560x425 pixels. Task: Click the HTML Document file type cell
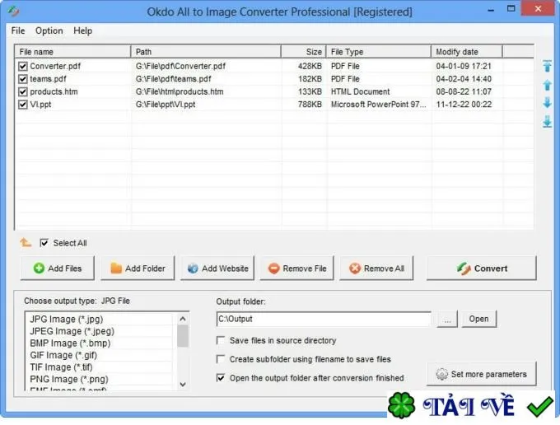point(361,91)
